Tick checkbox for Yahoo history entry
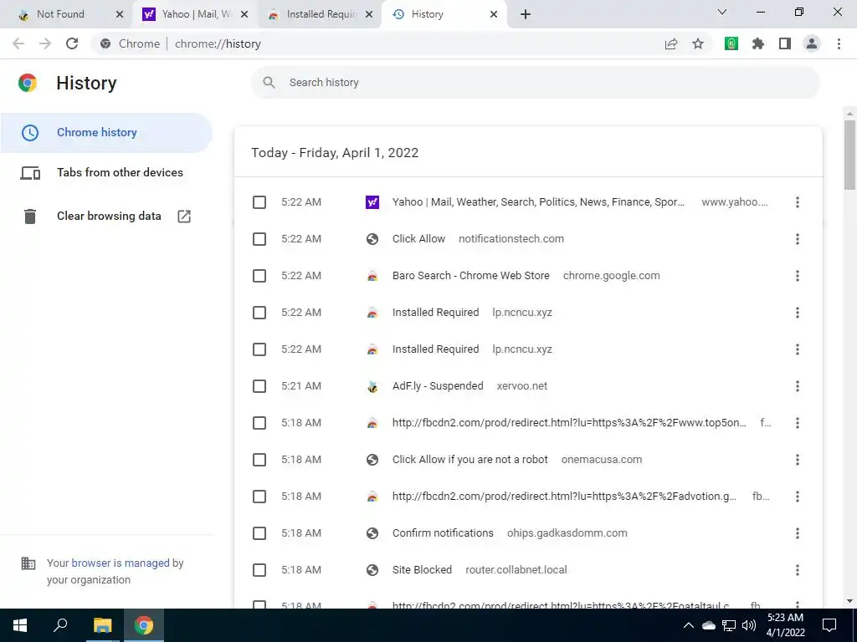Viewport: 857px width, 642px height. click(259, 202)
